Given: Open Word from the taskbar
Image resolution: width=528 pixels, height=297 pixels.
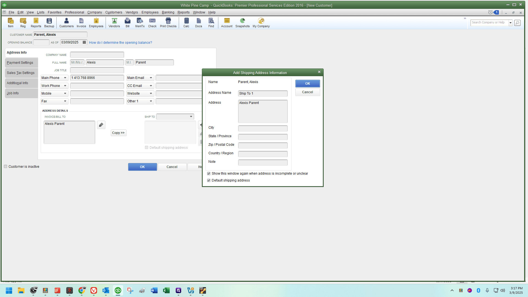Looking at the screenshot, I should click(154, 290).
